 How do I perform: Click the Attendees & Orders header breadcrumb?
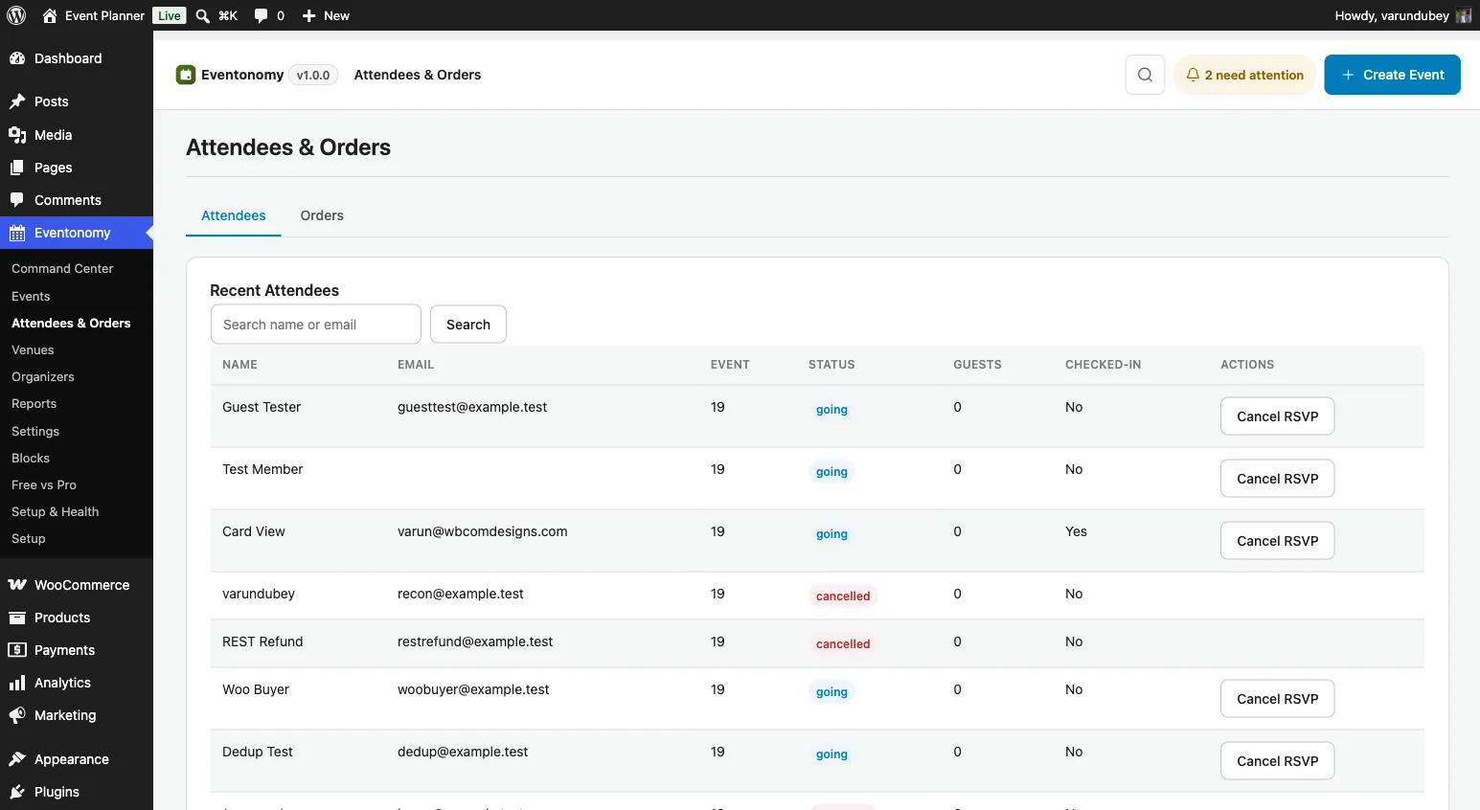[418, 75]
